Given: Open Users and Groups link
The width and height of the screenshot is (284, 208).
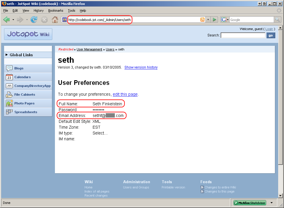Looking at the screenshot, I should click(x=136, y=187).
